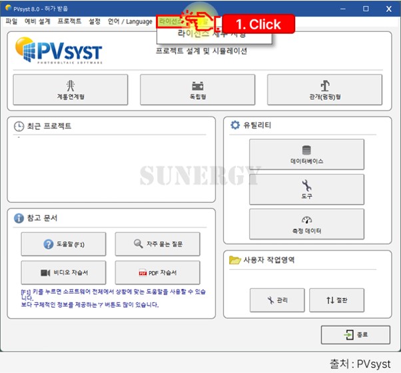This screenshot has width=401, height=373.
Task: Click the 자주 묻는 질문 FAQ button
Action: [157, 244]
